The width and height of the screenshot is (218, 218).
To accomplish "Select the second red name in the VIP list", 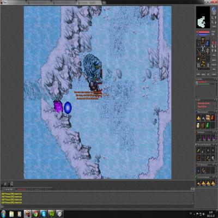I will coord(202,107).
